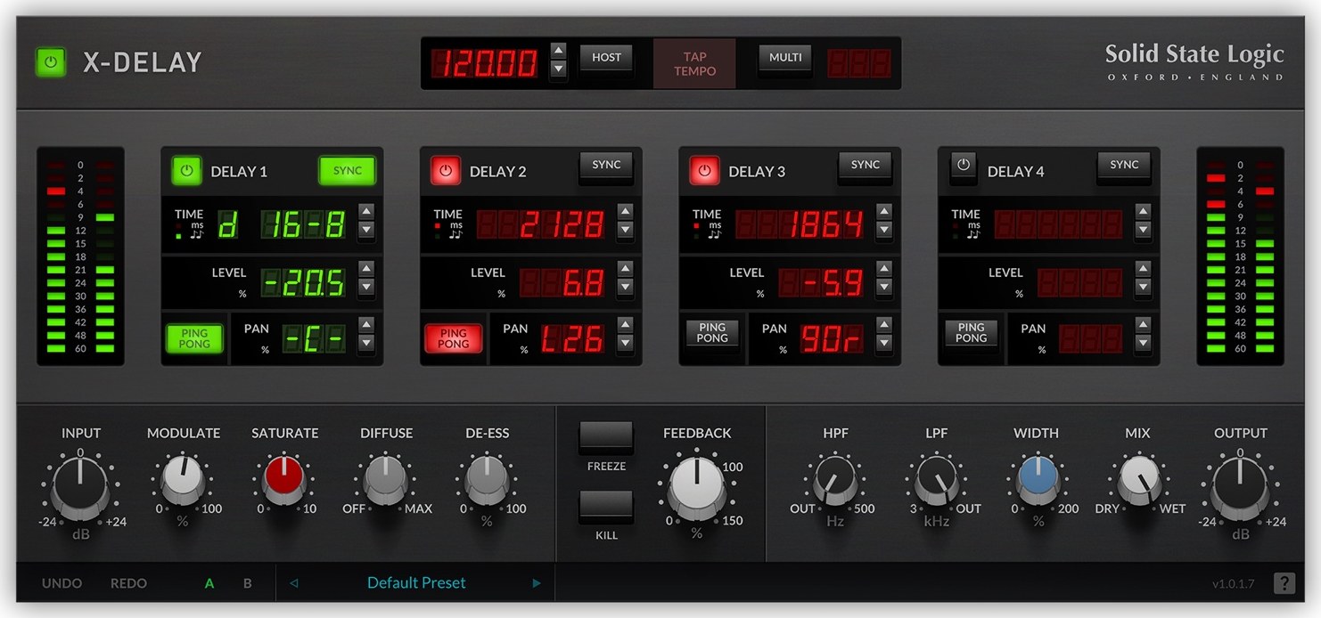This screenshot has height=618, width=1321.
Task: Engage the FREEZE button
Action: [606, 438]
